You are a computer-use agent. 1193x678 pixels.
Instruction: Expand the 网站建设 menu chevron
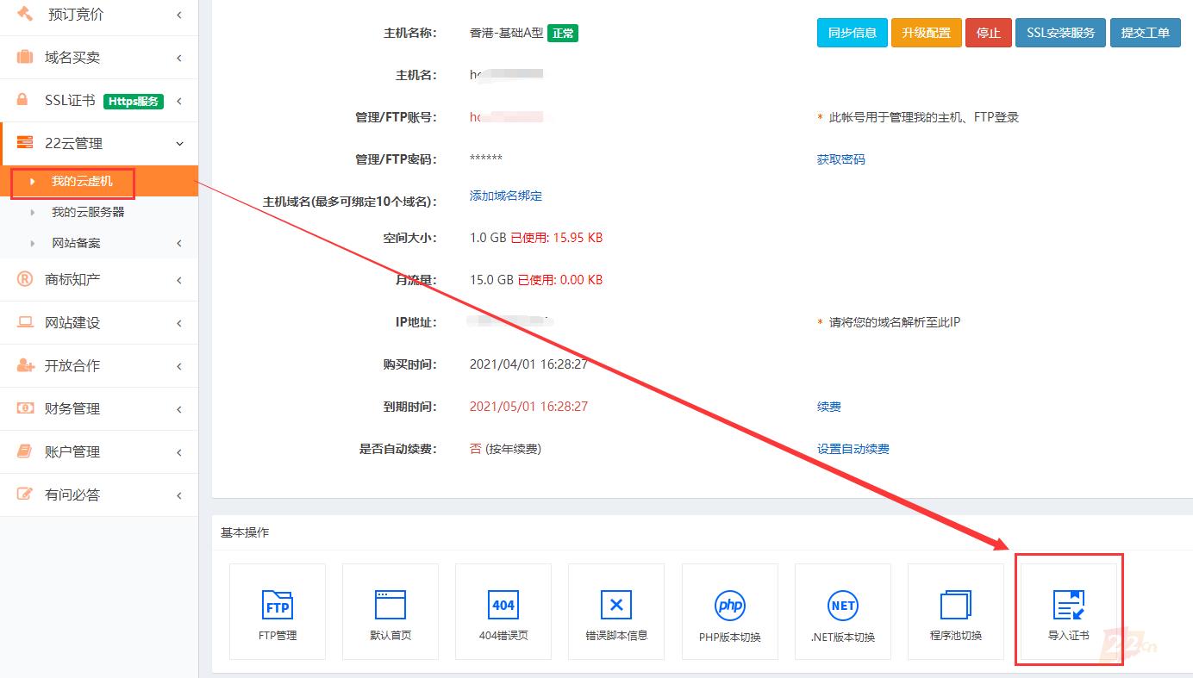(x=179, y=323)
